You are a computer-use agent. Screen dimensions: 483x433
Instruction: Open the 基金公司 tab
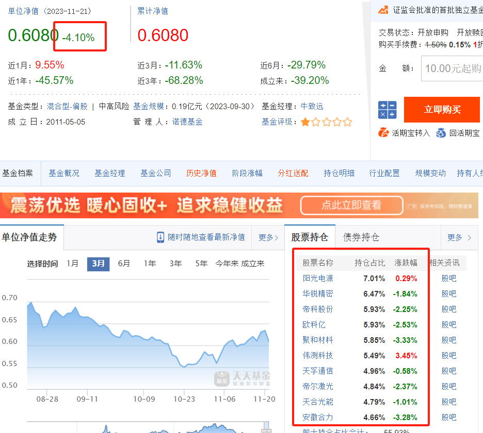click(x=155, y=174)
